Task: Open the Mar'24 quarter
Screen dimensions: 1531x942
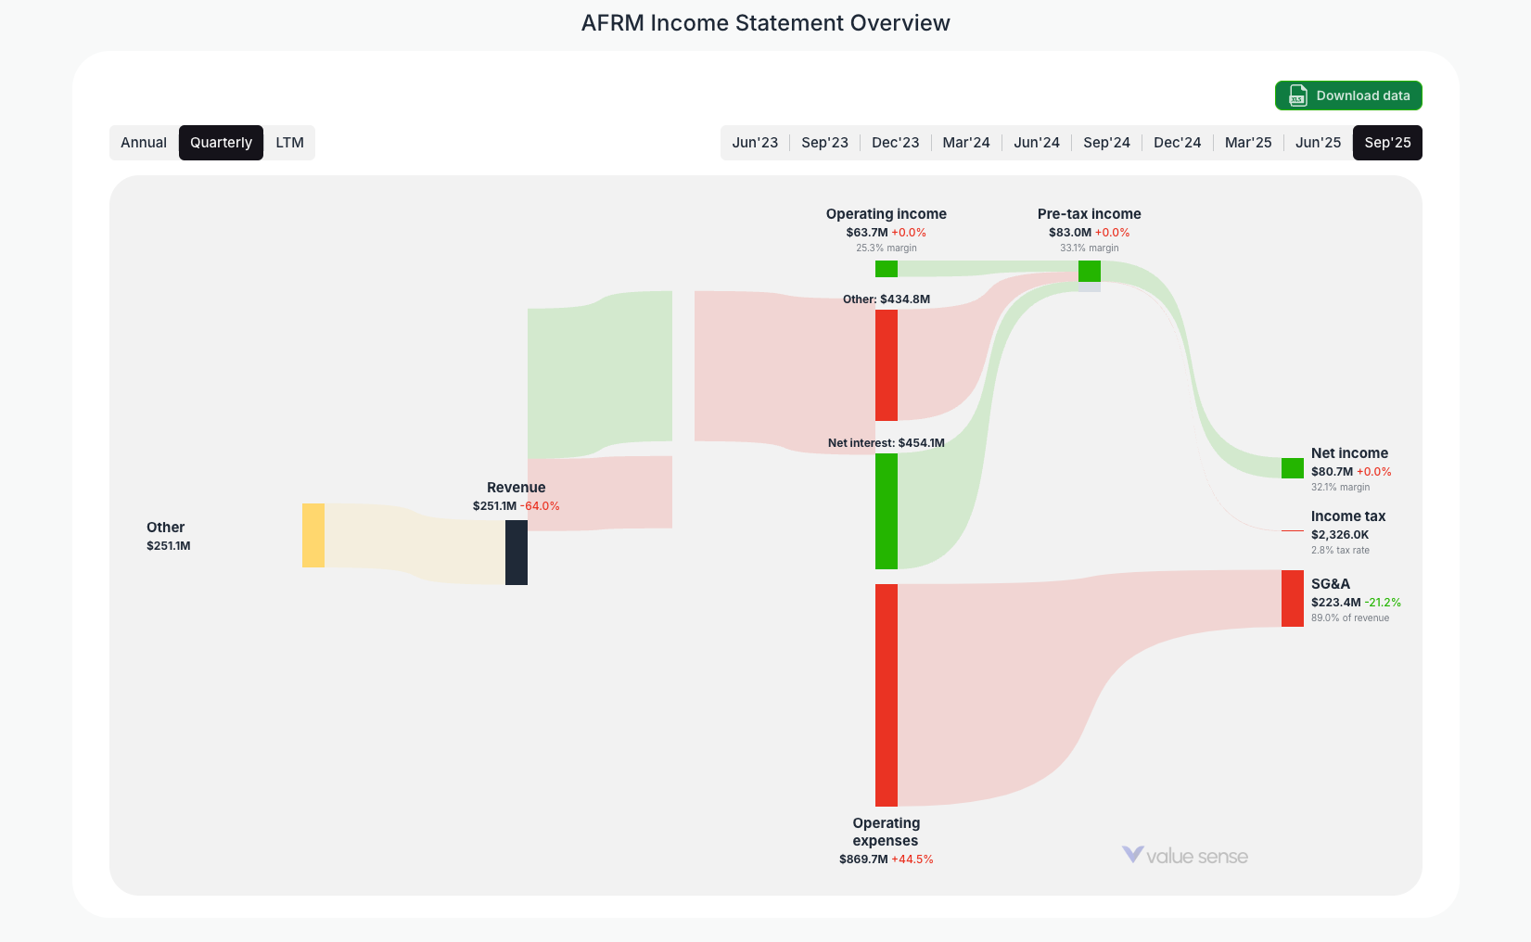Action: 965,142
